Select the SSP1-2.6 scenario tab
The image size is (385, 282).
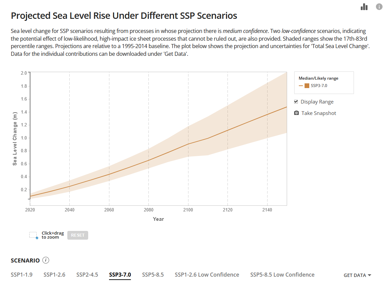pos(54,275)
